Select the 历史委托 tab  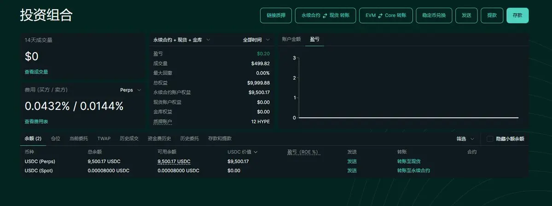coord(189,138)
